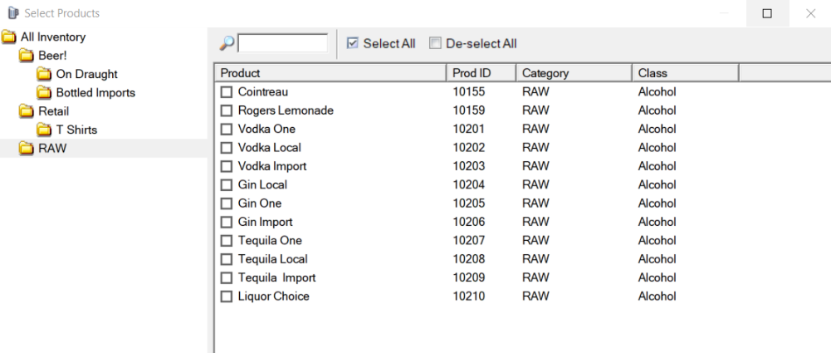The image size is (831, 353).
Task: Click the product name Liquor Choice
Action: click(273, 297)
